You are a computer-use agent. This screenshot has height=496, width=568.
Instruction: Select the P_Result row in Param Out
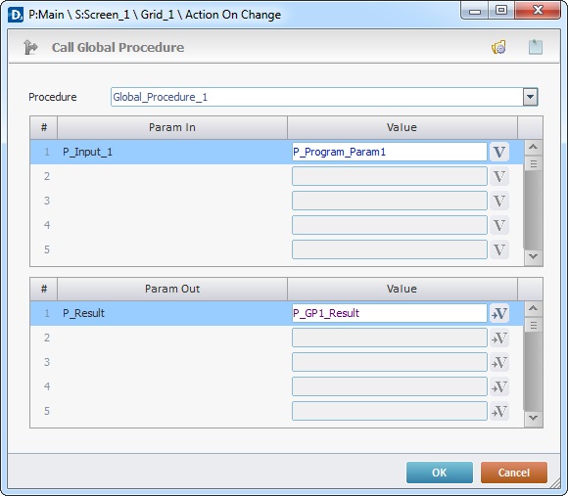point(277,313)
